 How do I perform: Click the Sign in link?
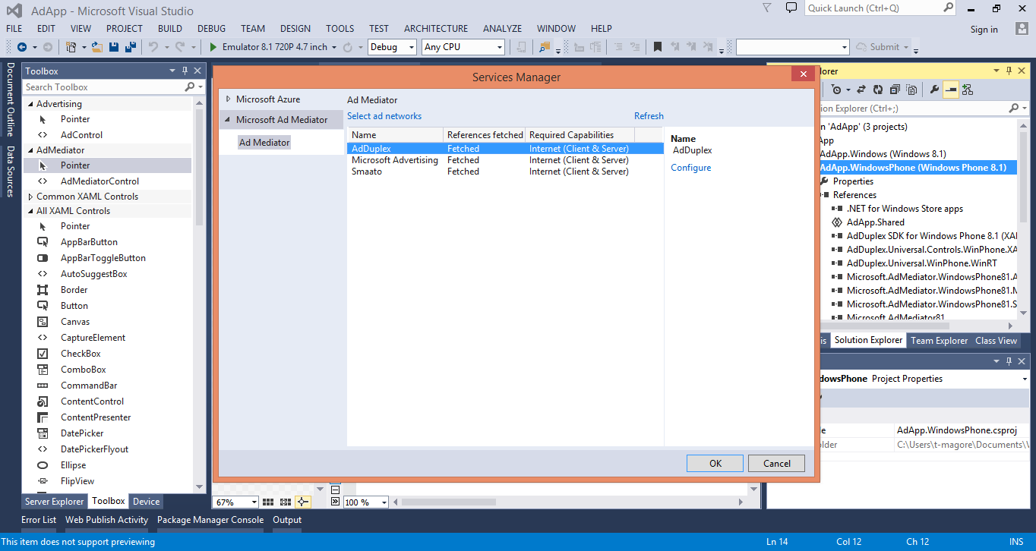click(x=984, y=30)
